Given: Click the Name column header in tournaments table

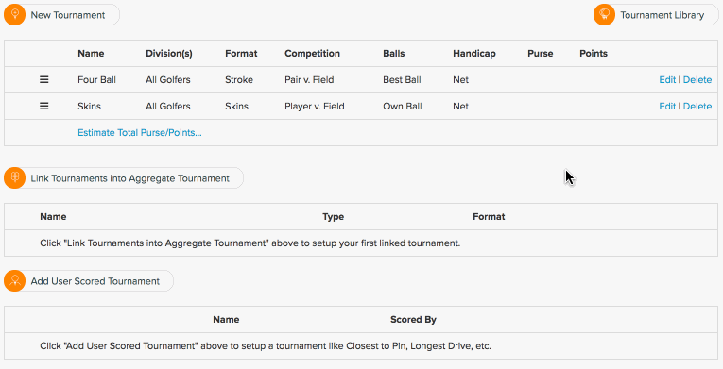Looking at the screenshot, I should point(91,54).
